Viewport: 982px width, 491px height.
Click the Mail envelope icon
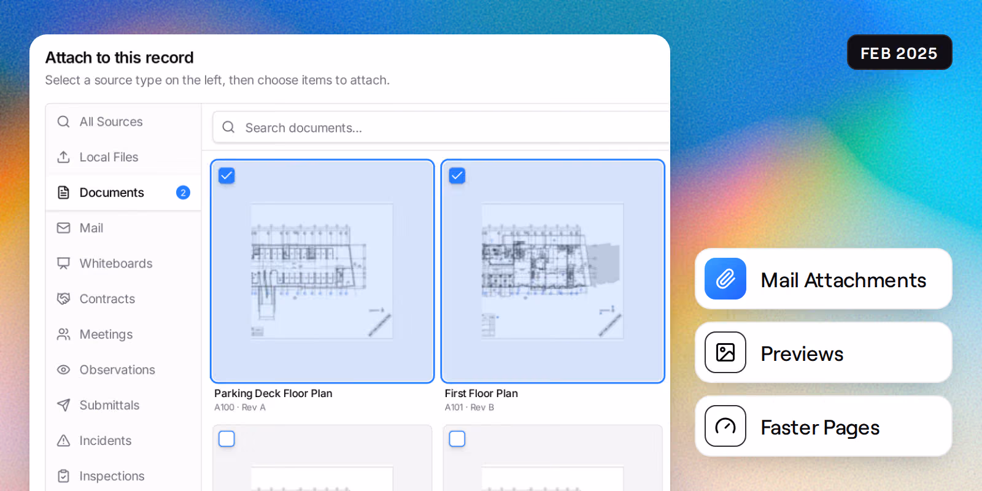point(63,228)
